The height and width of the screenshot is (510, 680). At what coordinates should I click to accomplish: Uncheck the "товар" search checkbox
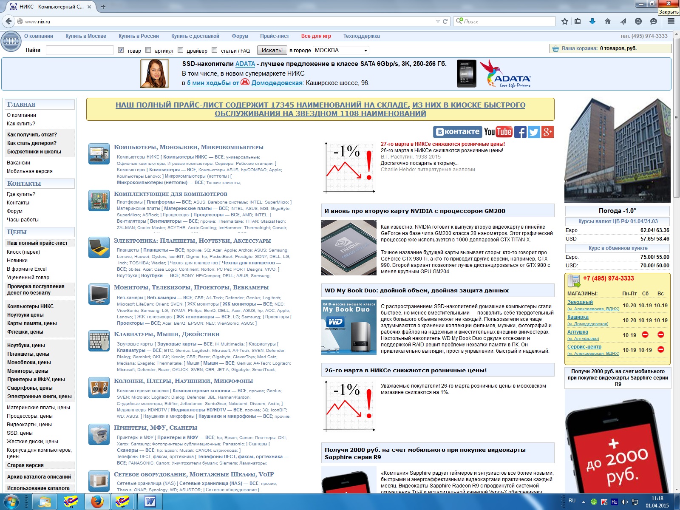[121, 50]
